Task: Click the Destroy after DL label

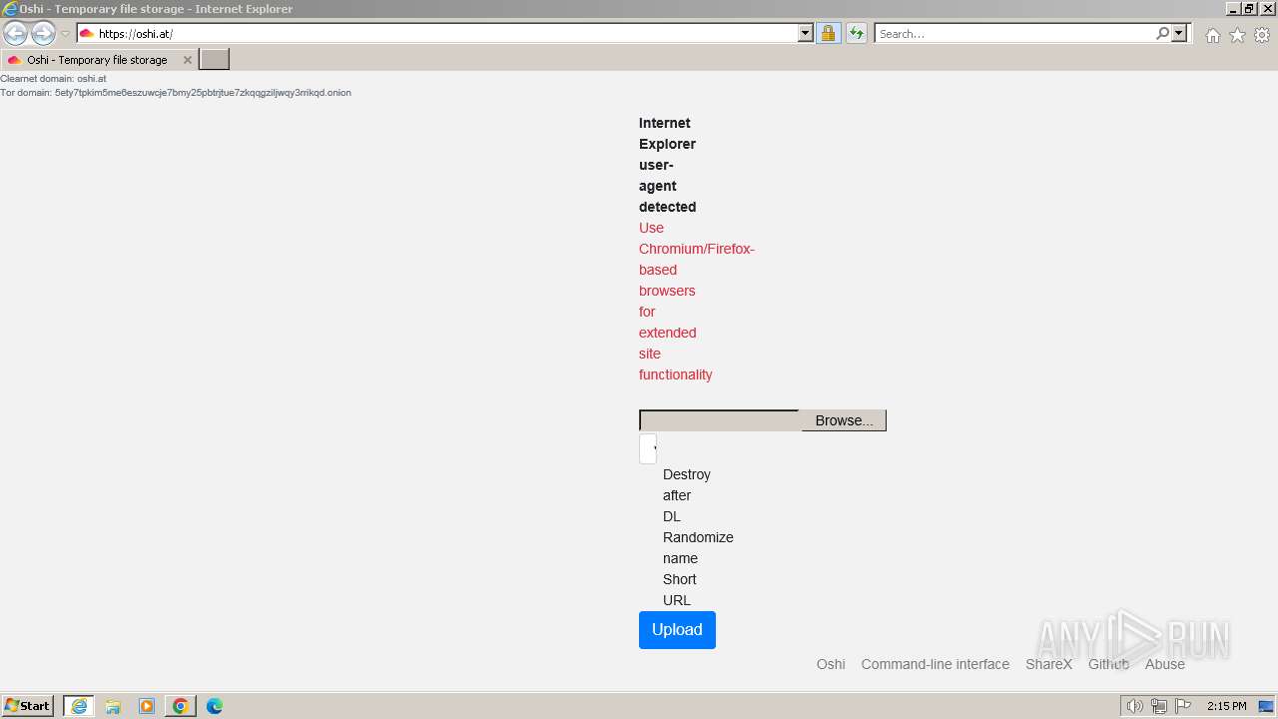Action: pyautogui.click(x=687, y=495)
